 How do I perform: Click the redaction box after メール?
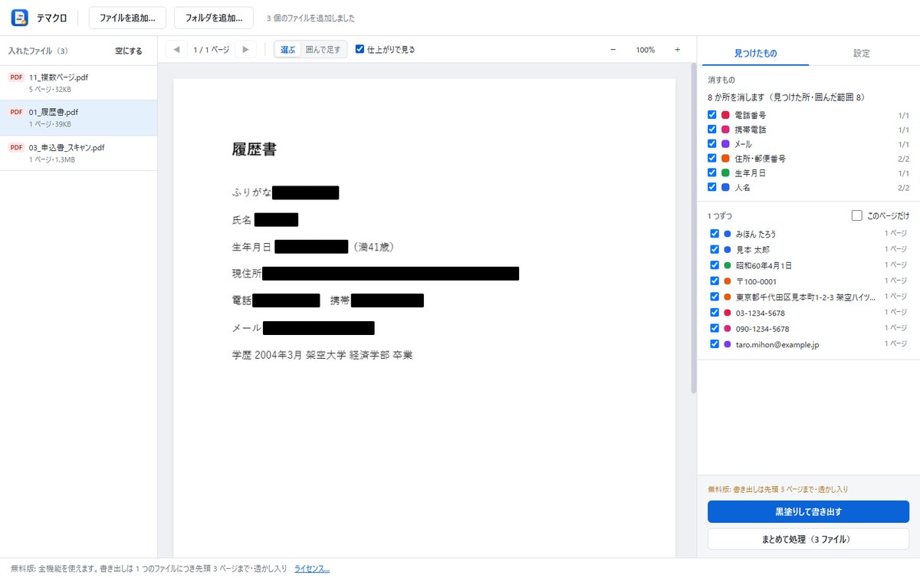coord(318,328)
